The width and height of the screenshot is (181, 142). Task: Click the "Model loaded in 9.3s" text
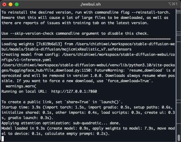pyautogui.click(x=23, y=128)
